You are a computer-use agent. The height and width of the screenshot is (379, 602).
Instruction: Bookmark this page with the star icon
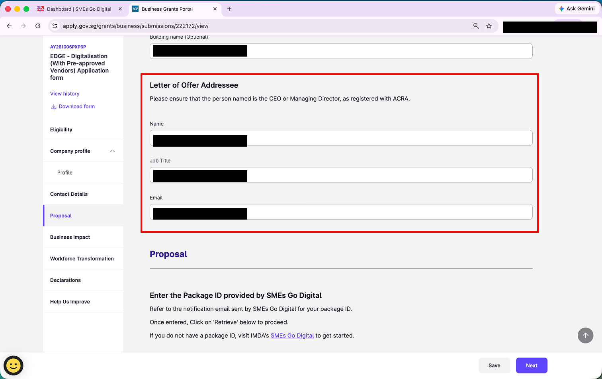pos(489,26)
